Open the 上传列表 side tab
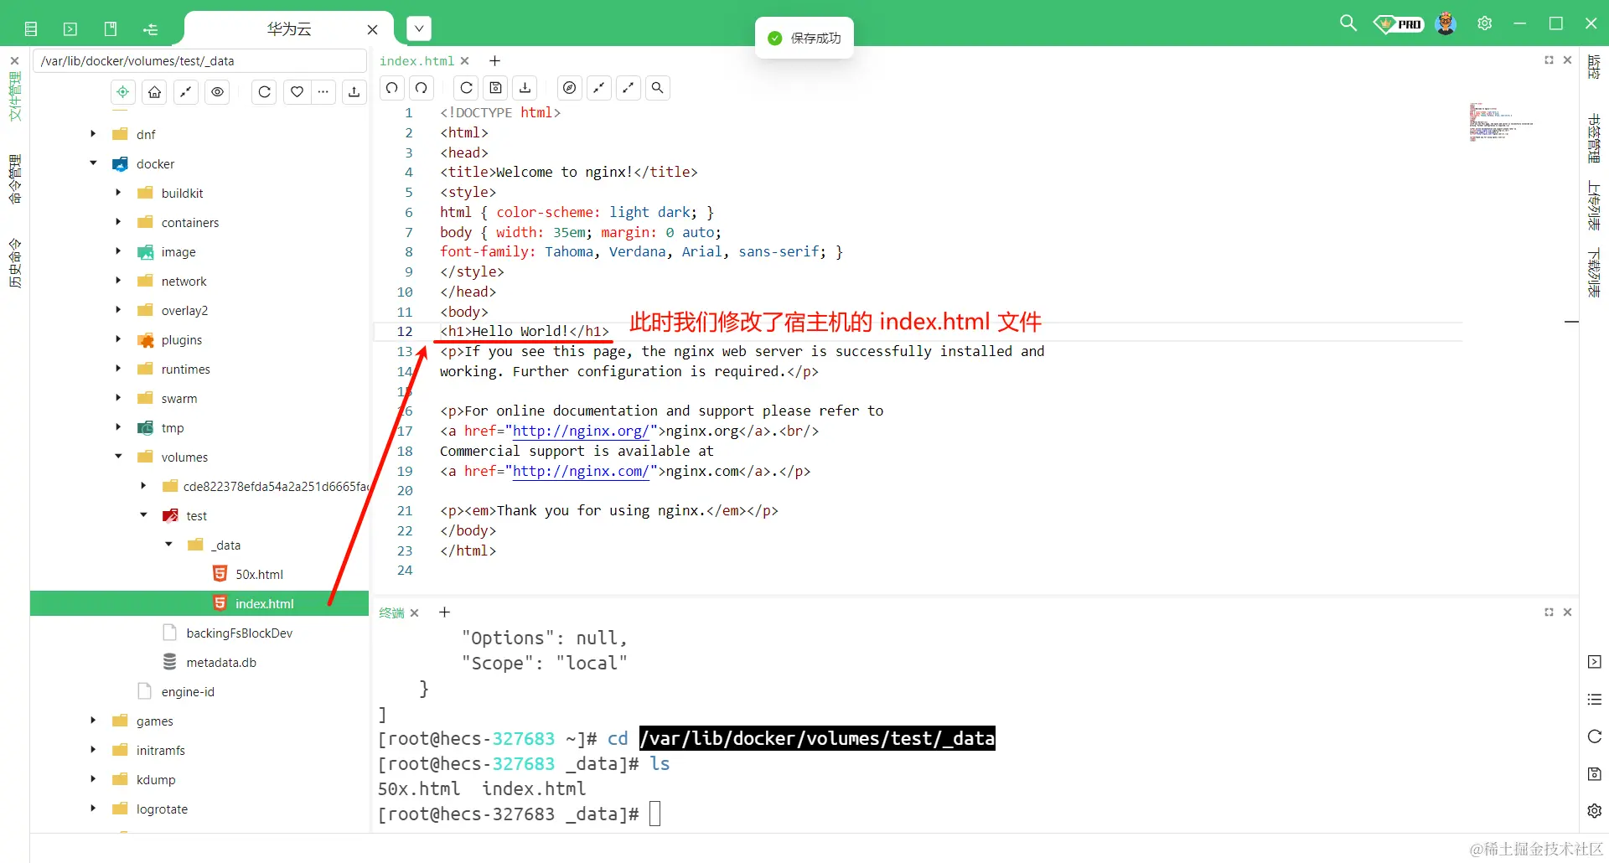 click(1594, 206)
